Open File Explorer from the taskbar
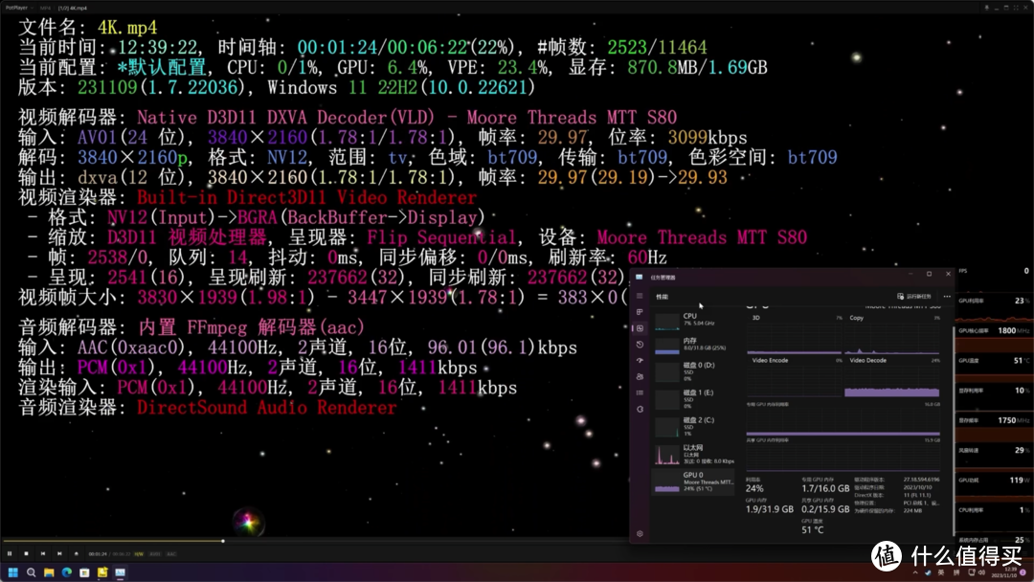1034x582 pixels. [x=49, y=572]
